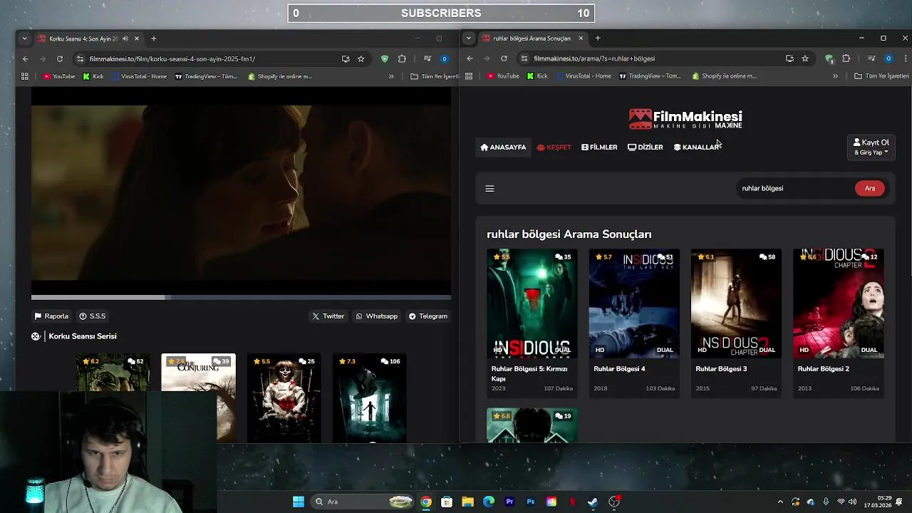Open the series poster rated 7.3
912x513 pixels.
click(369, 398)
